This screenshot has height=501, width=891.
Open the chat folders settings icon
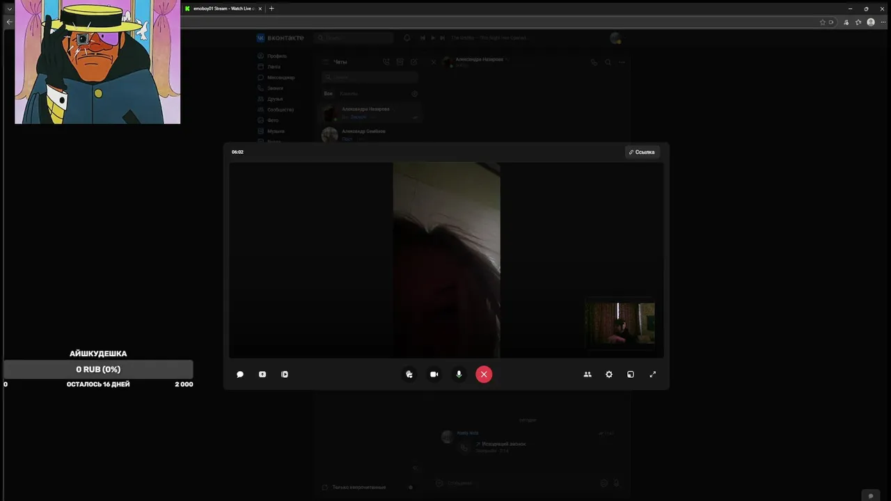415,93
